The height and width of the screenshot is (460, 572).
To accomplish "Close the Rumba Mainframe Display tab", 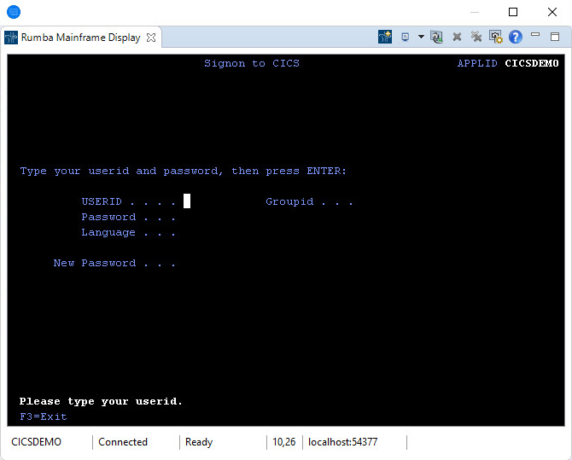I will pos(151,38).
